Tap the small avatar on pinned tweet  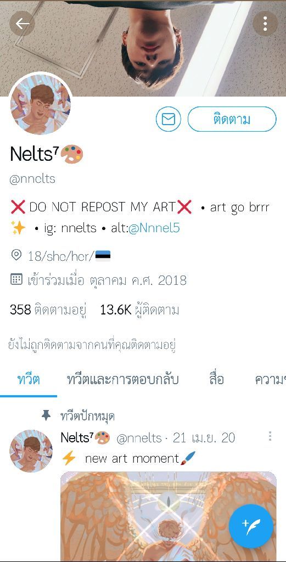click(x=31, y=451)
